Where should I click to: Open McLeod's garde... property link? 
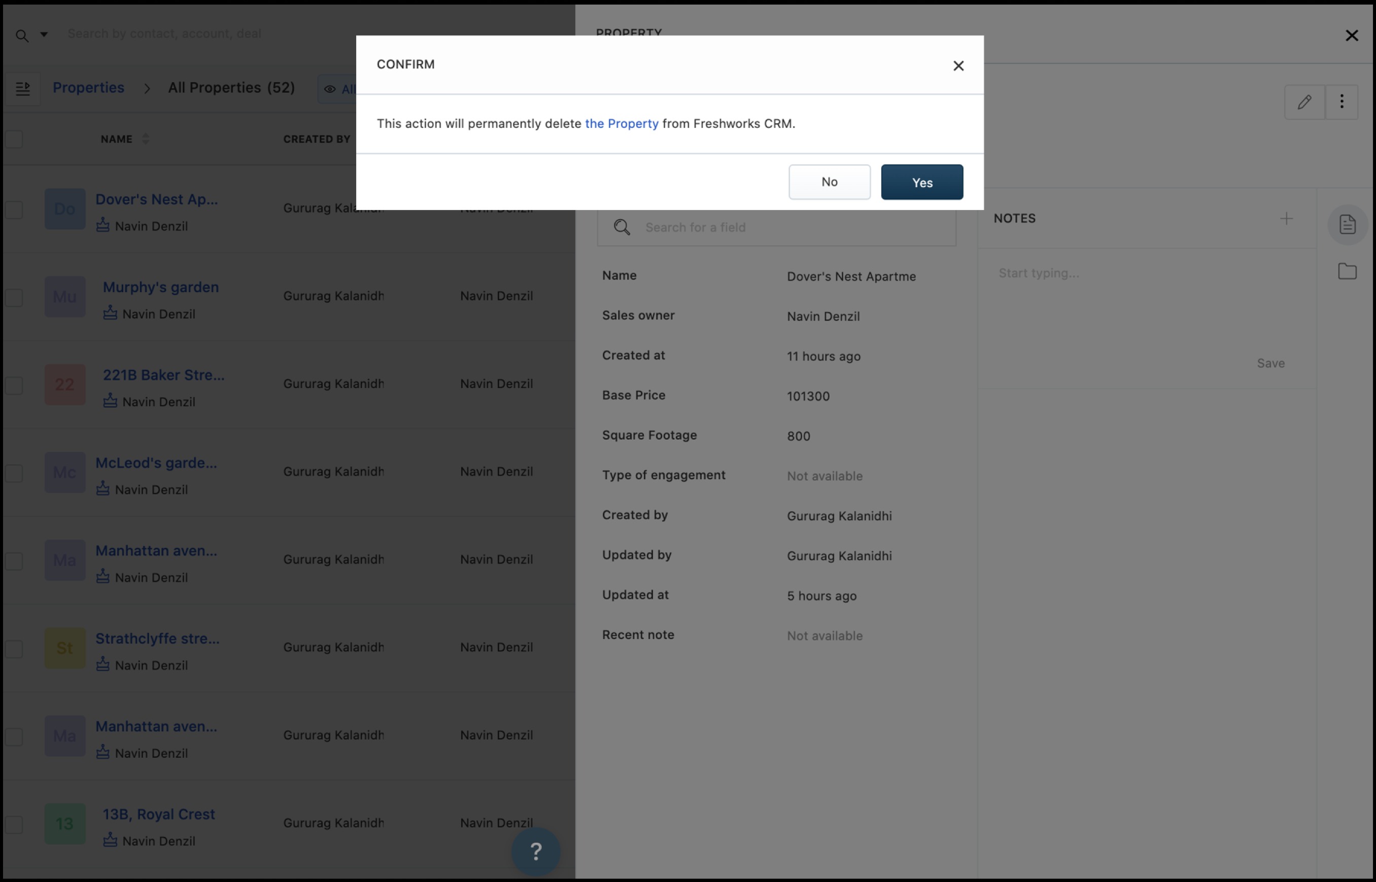(156, 463)
